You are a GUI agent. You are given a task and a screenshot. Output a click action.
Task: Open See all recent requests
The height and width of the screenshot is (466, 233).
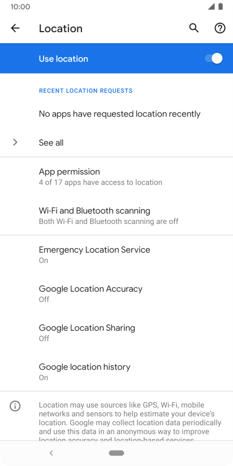coord(116,143)
